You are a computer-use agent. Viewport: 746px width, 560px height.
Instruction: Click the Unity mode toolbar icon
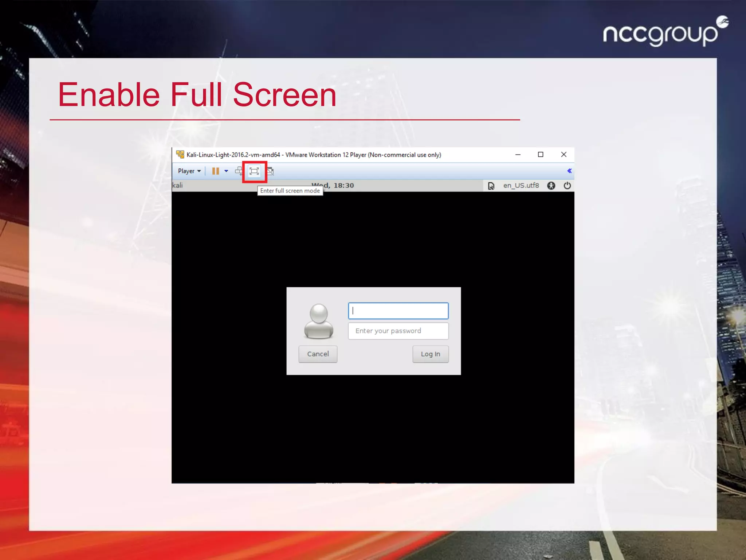(x=270, y=171)
